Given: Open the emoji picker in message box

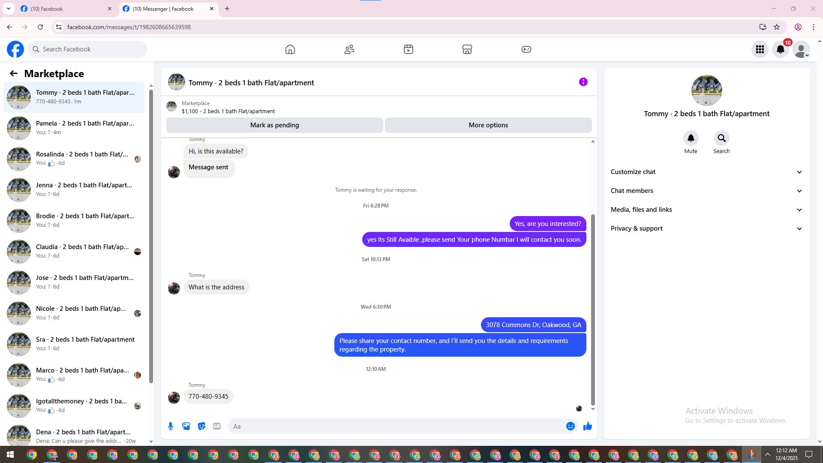Looking at the screenshot, I should pos(570,426).
